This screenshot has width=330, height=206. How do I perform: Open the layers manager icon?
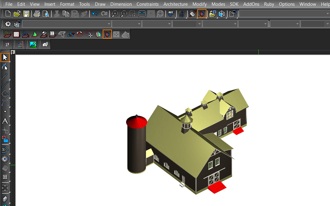point(17,24)
